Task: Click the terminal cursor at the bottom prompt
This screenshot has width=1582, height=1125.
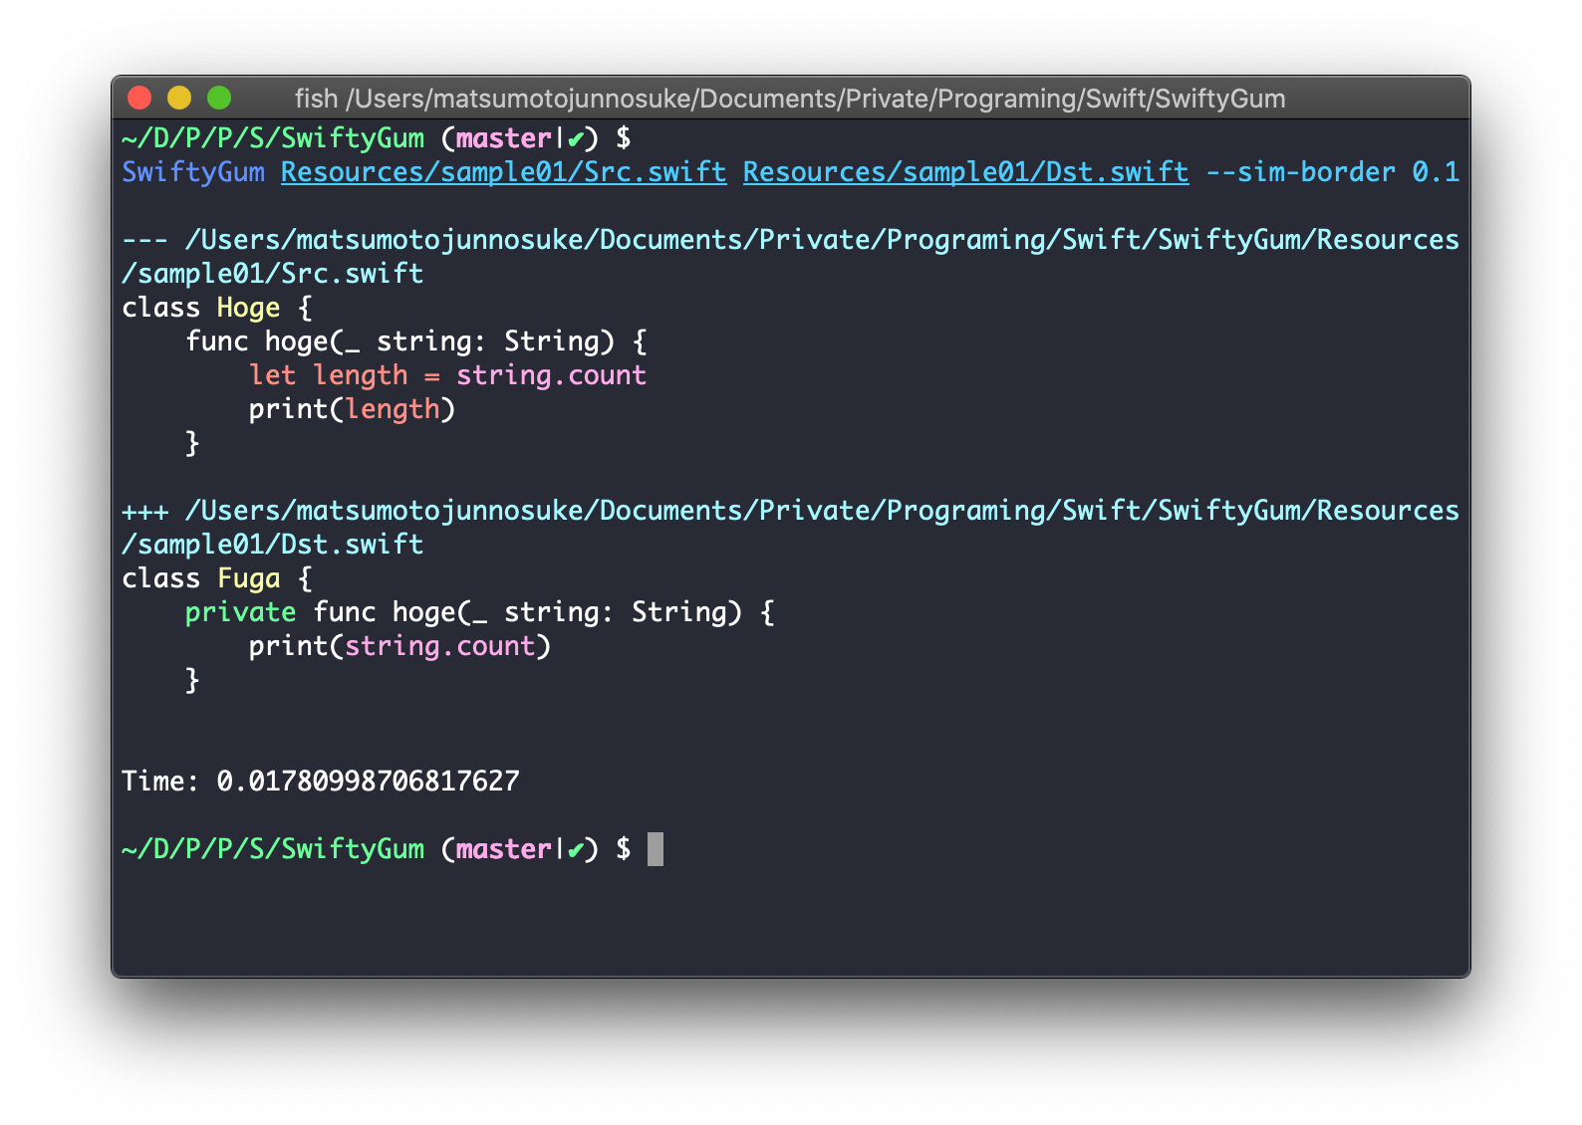Action: (656, 849)
